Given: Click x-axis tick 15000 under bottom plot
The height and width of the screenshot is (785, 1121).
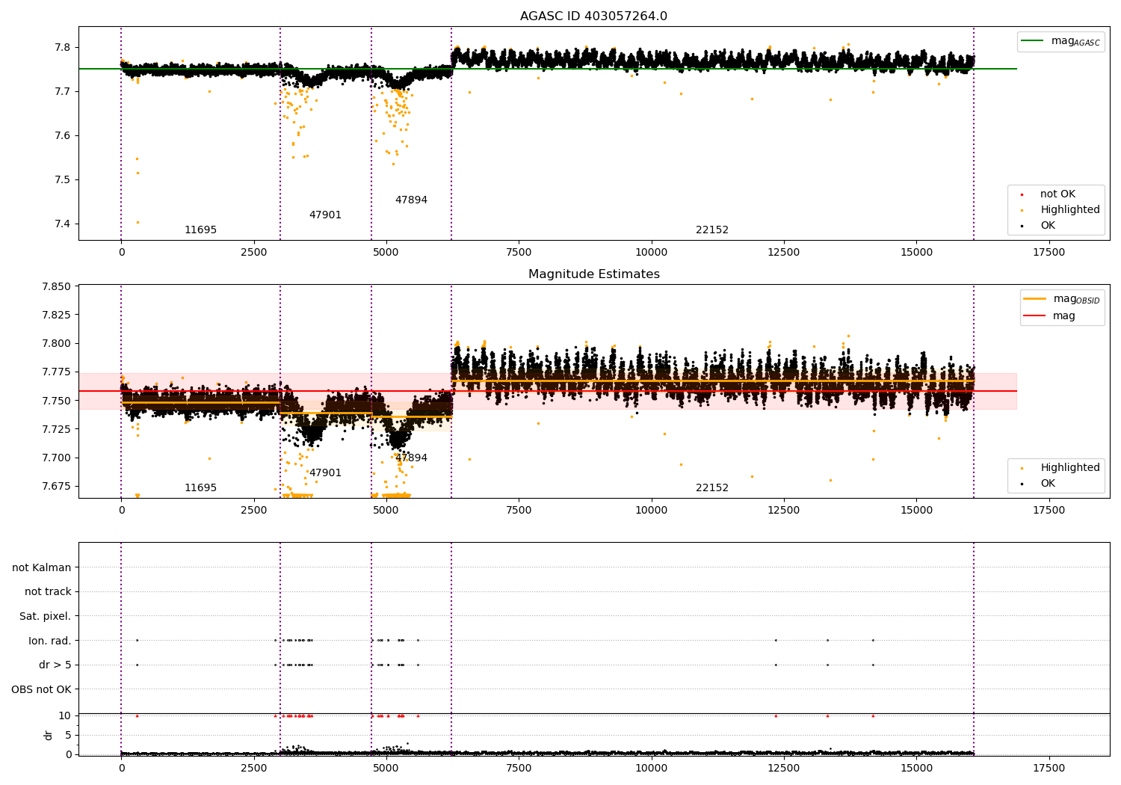Looking at the screenshot, I should tap(916, 769).
